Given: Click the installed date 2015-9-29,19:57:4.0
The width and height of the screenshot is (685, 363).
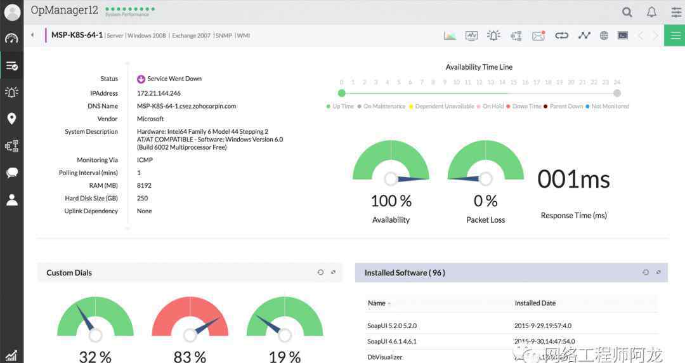Looking at the screenshot, I should click(542, 326).
